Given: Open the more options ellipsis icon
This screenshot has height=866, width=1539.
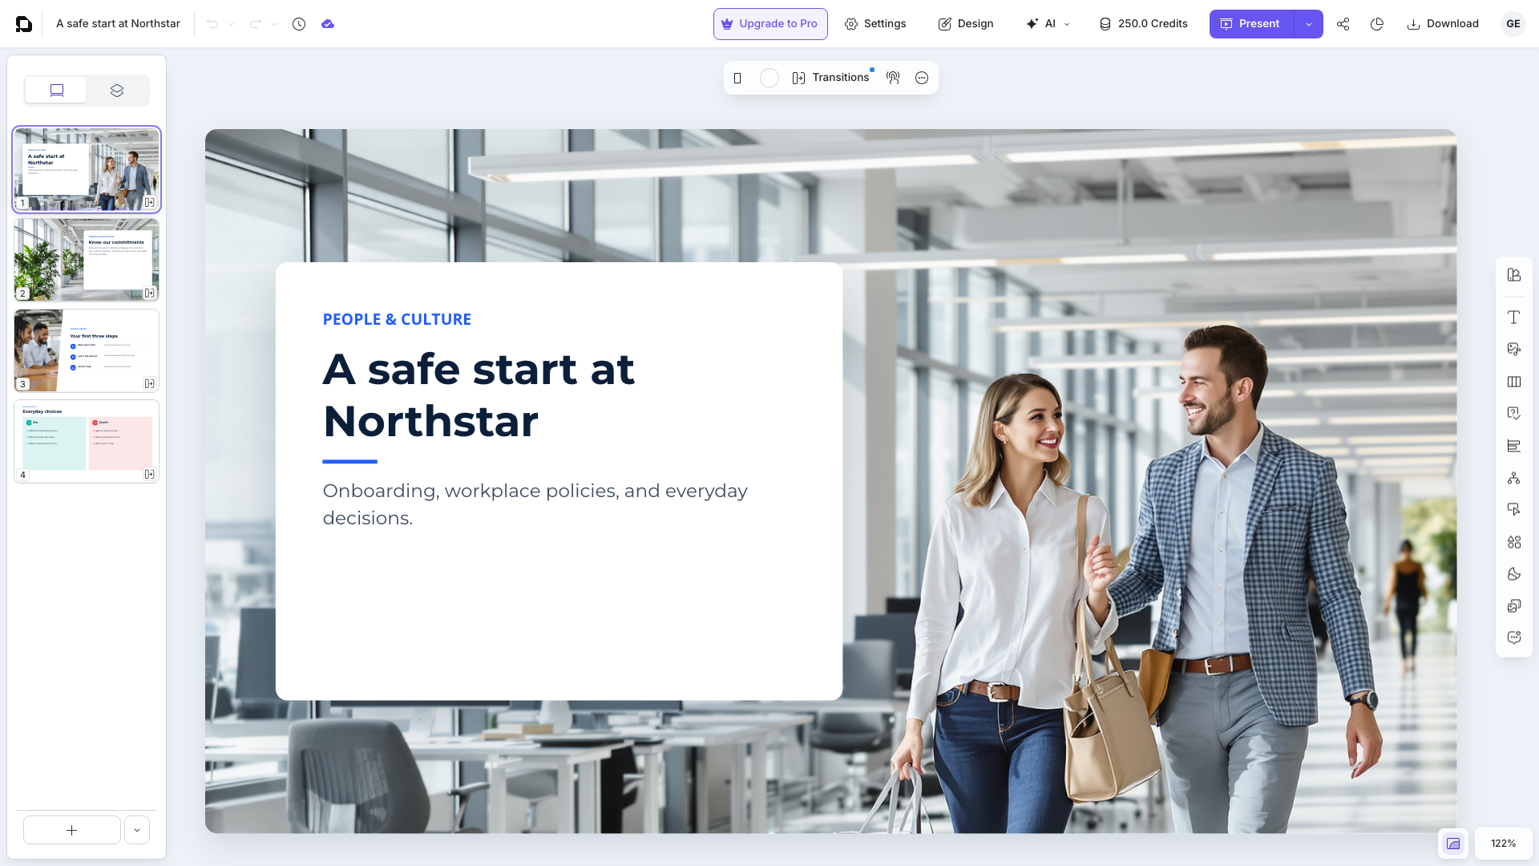Looking at the screenshot, I should coord(922,78).
